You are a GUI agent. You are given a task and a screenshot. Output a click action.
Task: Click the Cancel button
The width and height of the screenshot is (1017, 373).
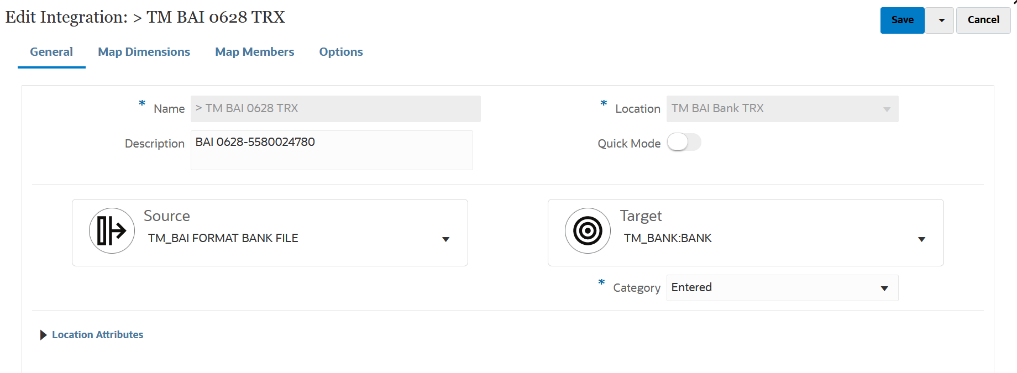coord(983,20)
